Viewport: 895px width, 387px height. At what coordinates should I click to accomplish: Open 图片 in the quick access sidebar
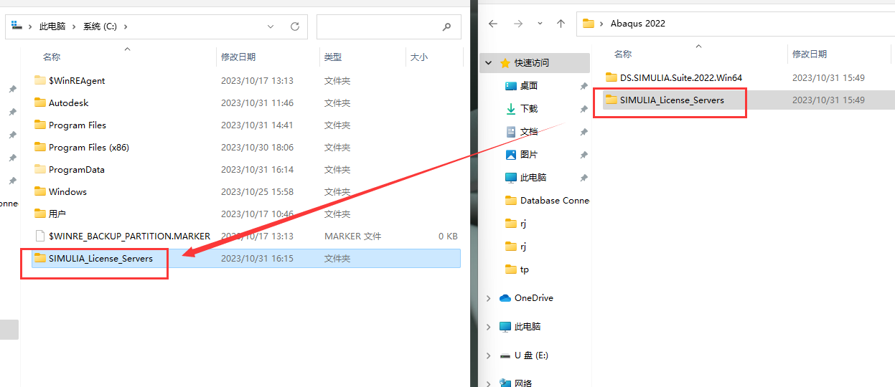(529, 154)
